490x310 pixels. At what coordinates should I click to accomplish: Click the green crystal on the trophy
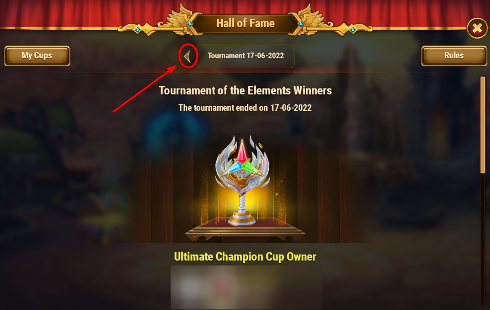point(252,167)
